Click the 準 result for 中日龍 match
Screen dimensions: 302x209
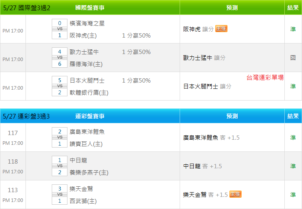(293, 166)
